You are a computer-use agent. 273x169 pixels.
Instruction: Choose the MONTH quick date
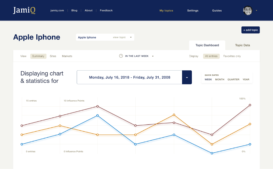pos(220,80)
